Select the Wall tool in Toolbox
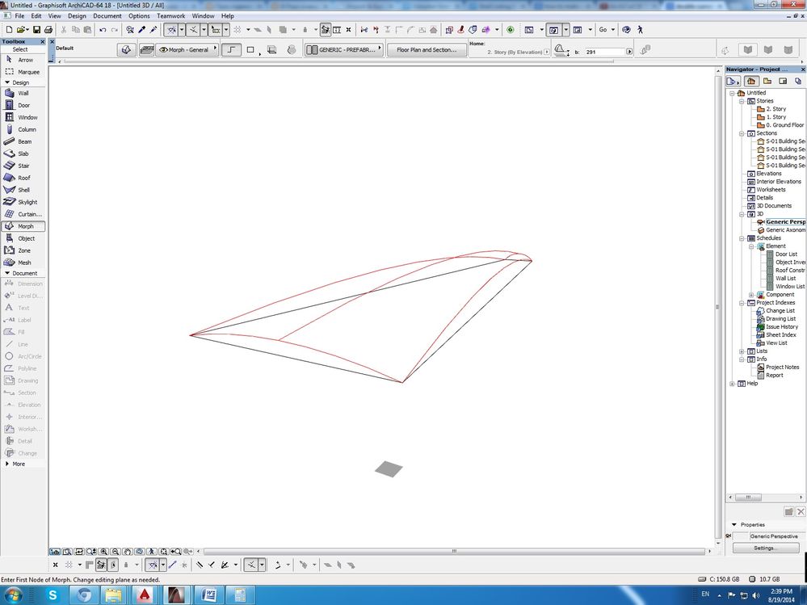807x605 pixels. click(x=23, y=93)
